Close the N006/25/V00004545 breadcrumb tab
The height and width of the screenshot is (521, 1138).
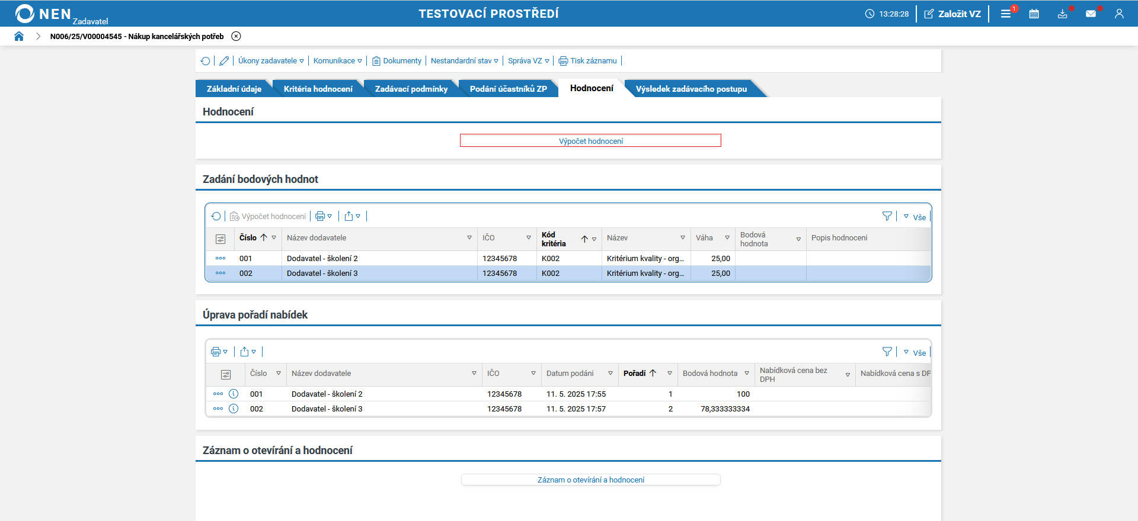236,36
